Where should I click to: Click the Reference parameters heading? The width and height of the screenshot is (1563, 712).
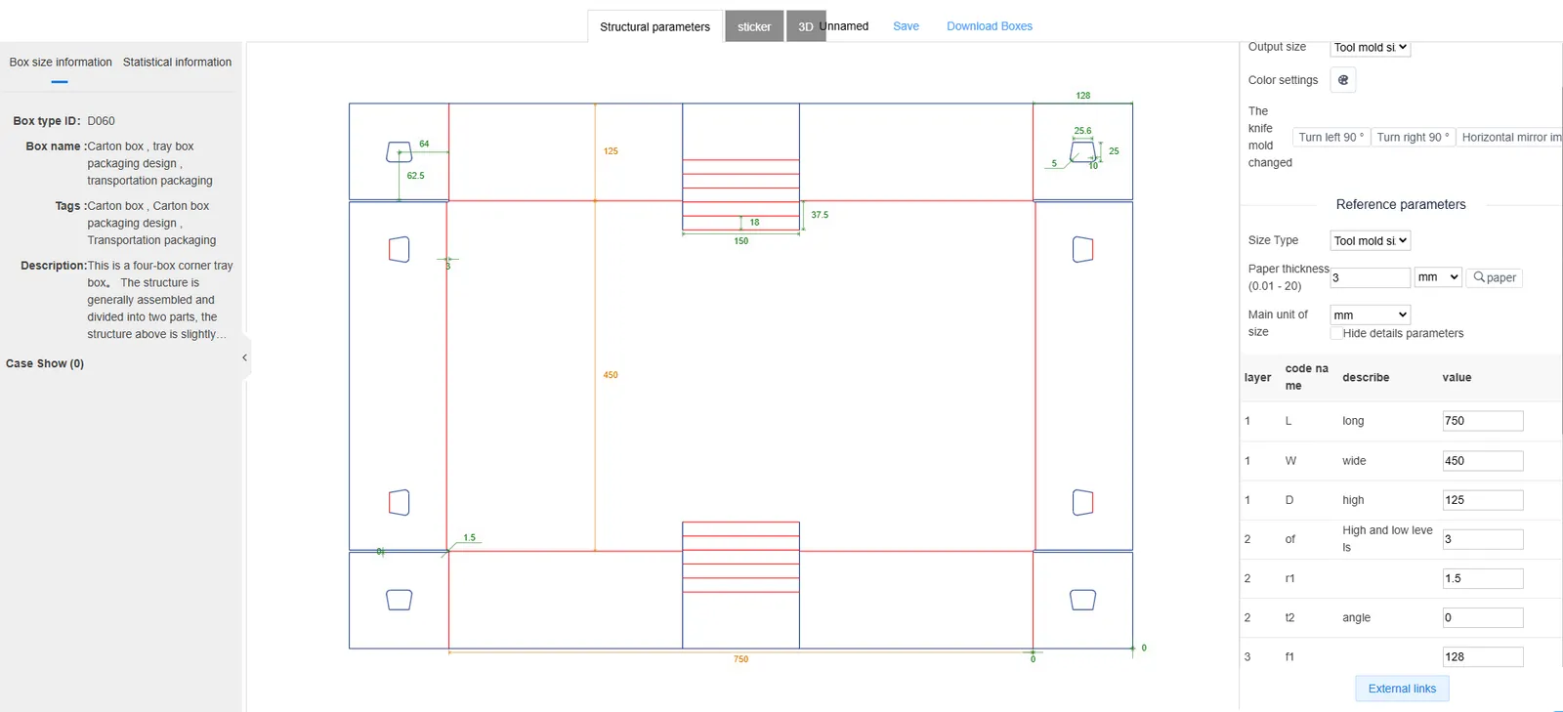[1401, 204]
